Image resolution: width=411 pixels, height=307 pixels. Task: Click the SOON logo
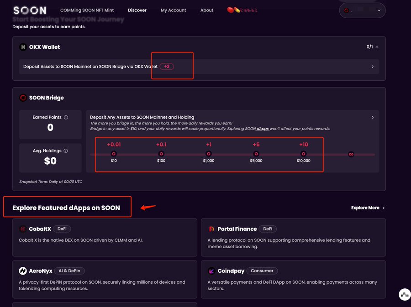point(30,10)
